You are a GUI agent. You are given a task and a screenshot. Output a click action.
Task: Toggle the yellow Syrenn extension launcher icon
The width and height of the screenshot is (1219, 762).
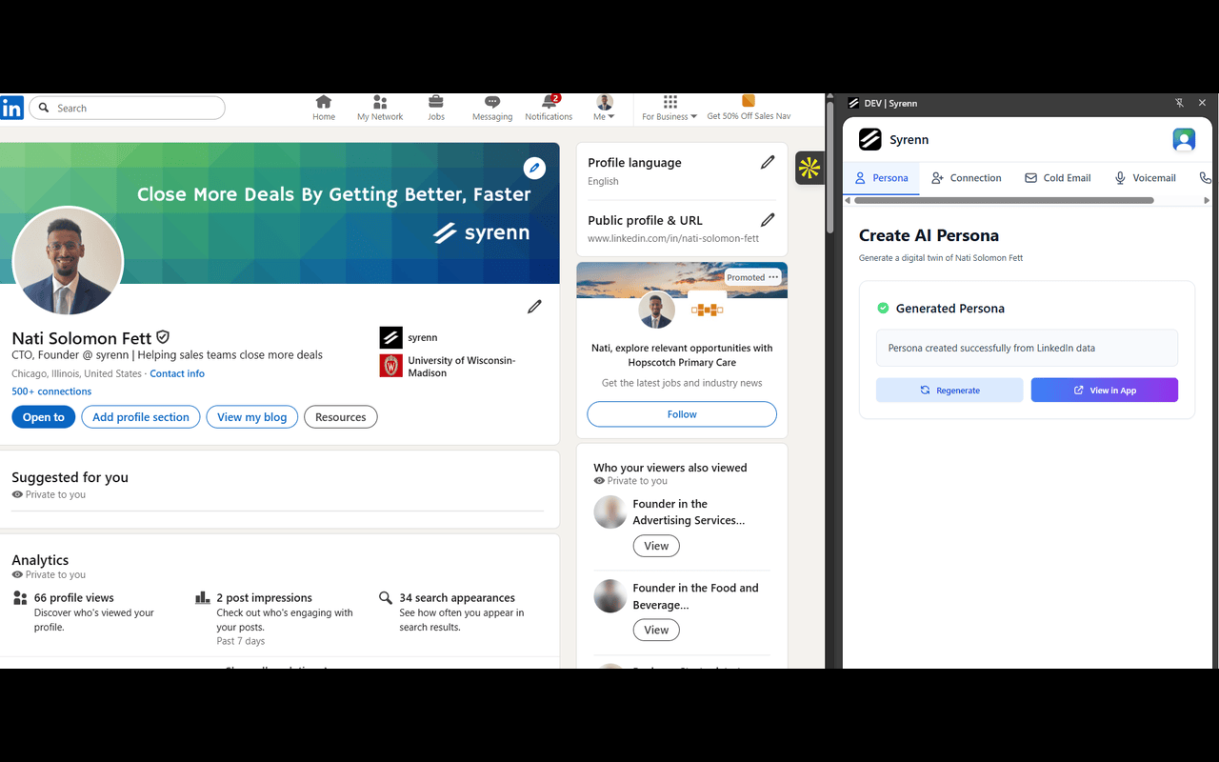(x=809, y=169)
